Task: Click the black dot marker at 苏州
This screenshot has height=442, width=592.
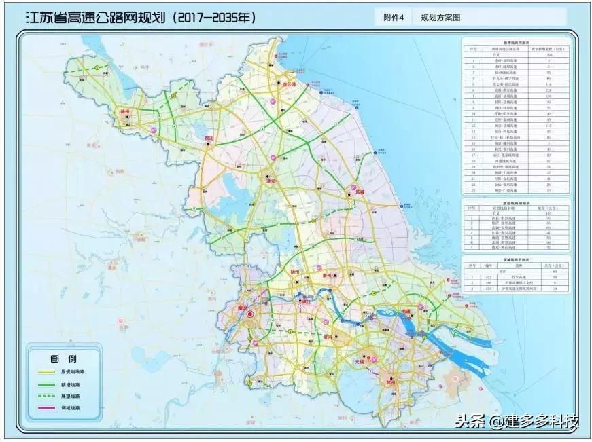Action: click(391, 378)
